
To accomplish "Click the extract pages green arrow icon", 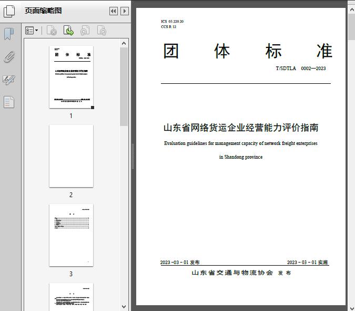I will (x=68, y=31).
